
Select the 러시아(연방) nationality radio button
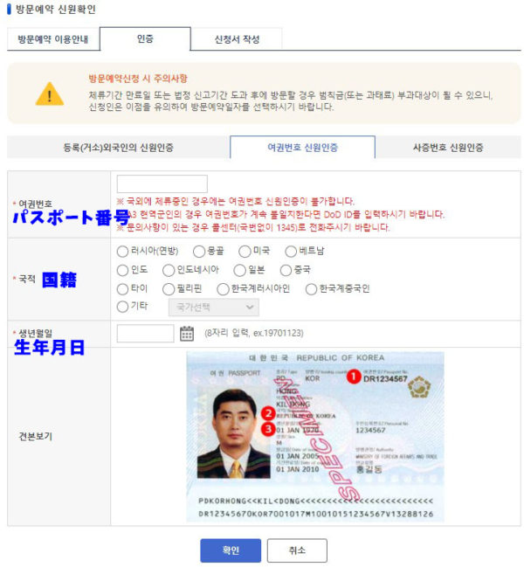tap(122, 252)
